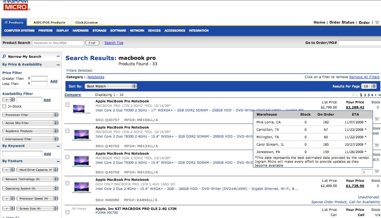This screenshot has height=218, width=381.
Task: Open the Active SKU Filter dropdown
Action: click(x=30, y=123)
